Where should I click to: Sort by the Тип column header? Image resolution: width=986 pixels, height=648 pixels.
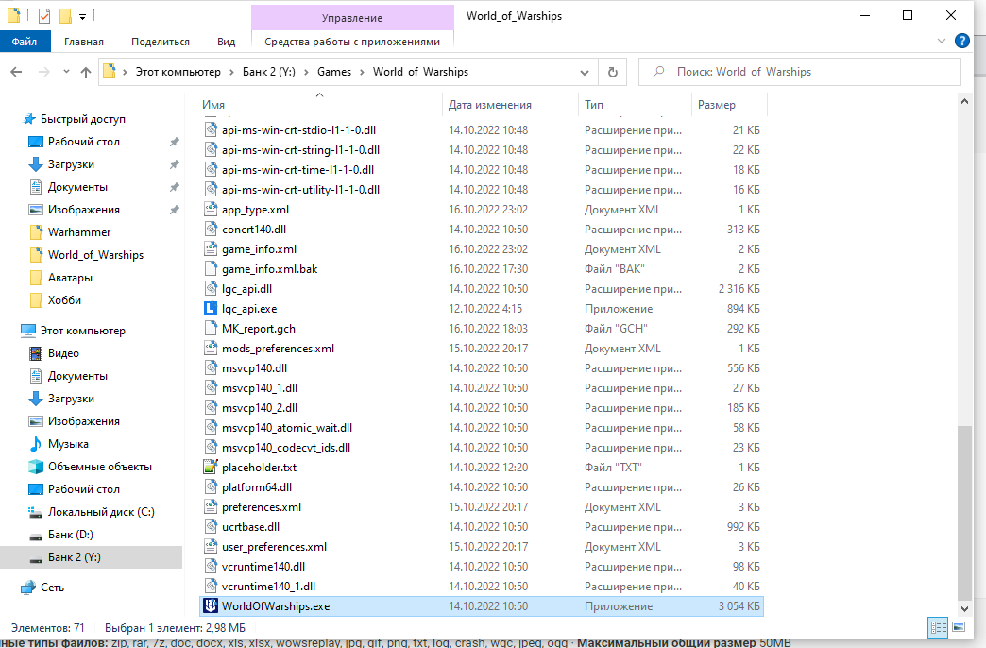point(635,105)
